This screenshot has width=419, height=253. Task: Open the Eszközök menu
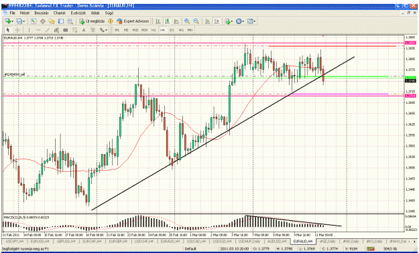click(78, 13)
